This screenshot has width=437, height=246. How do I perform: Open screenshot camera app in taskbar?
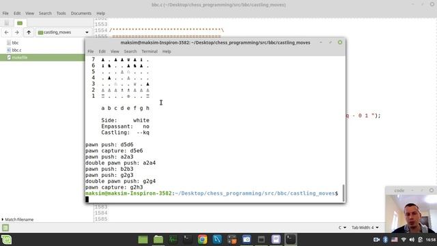click(246, 239)
